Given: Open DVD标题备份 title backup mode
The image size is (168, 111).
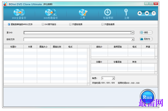Looking at the screenshot, I should coord(51,14).
